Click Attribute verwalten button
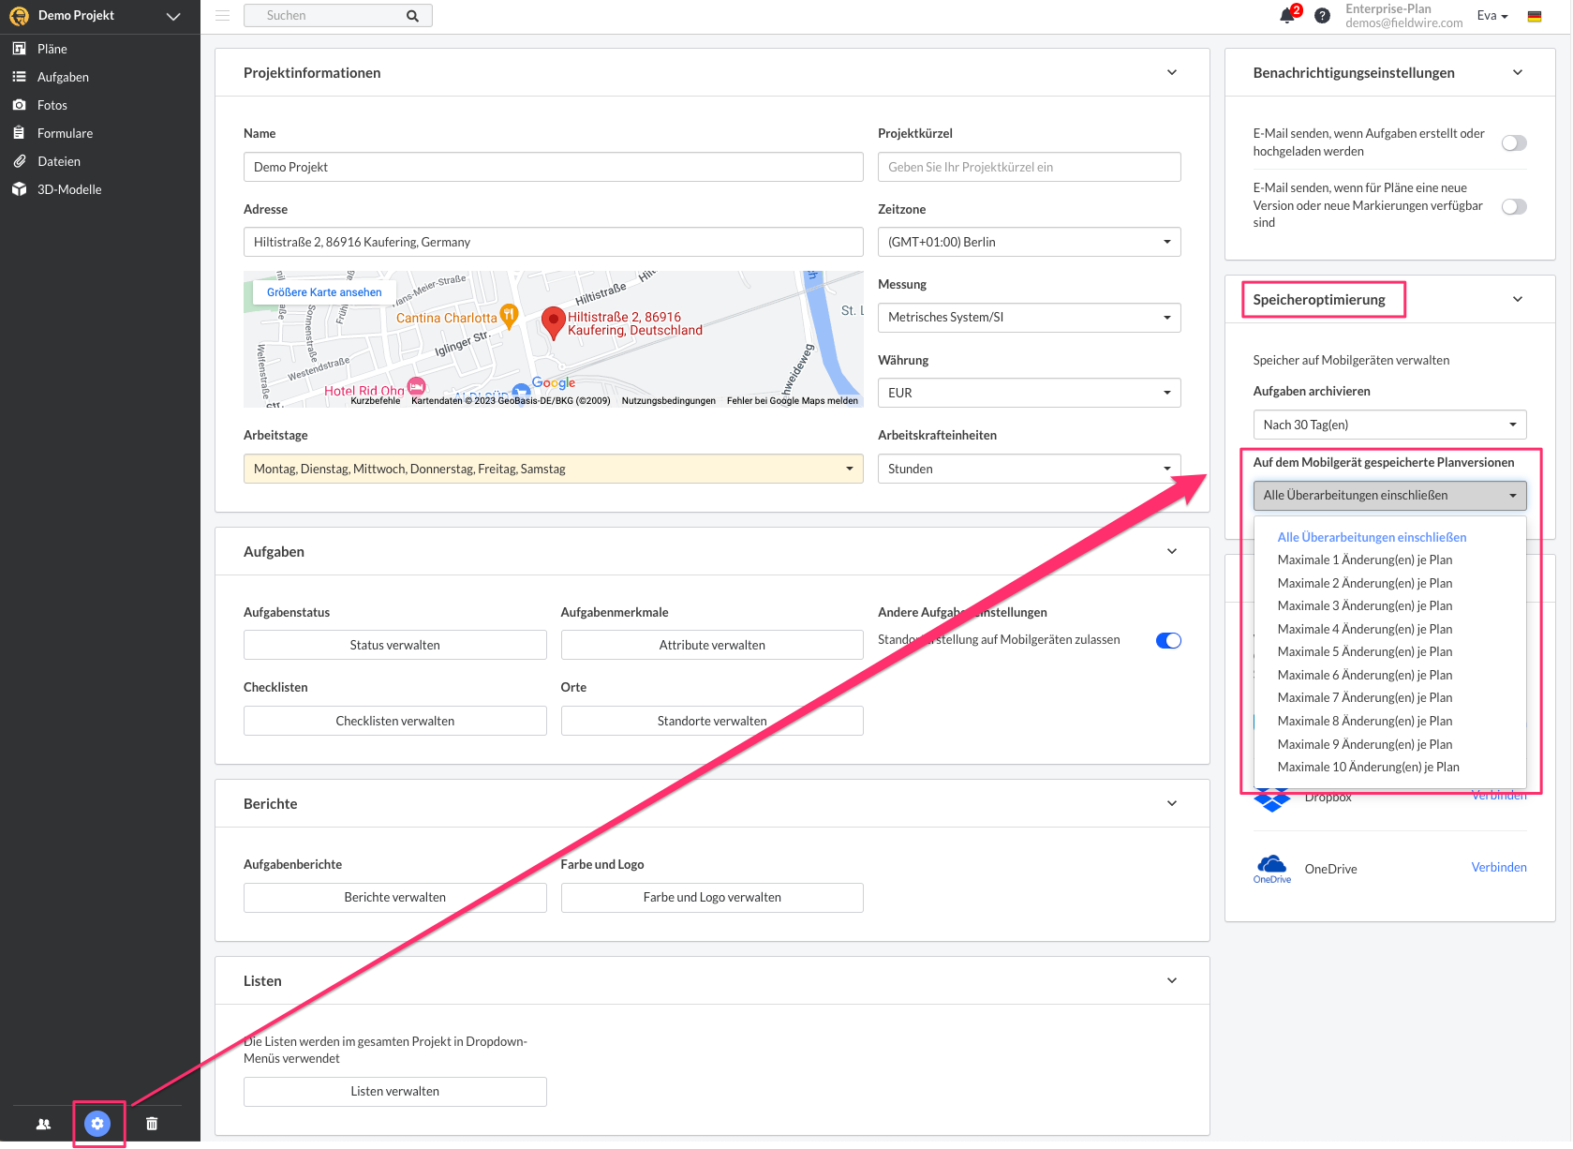Viewport: 1573px width, 1149px height. point(712,645)
